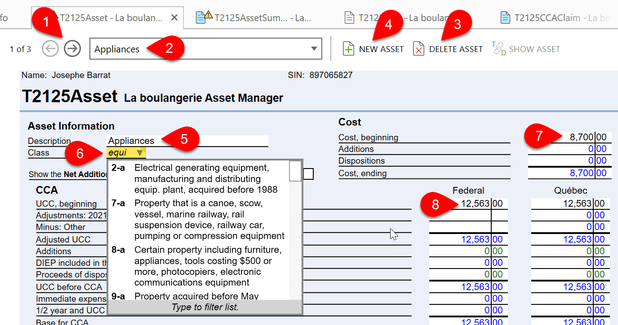This screenshot has width=618, height=325.
Task: Open the T2125CCAClaim tab
Action: pyautogui.click(x=558, y=18)
